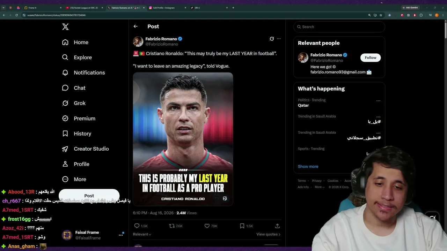Click the back arrow beside Post heading

pyautogui.click(x=135, y=26)
